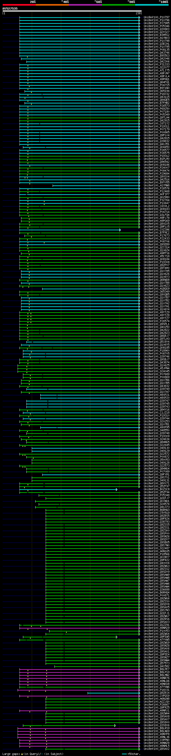Select last hit UniRef100_Q9SAX2
The image size is (171, 756).
[x=157, y=749]
